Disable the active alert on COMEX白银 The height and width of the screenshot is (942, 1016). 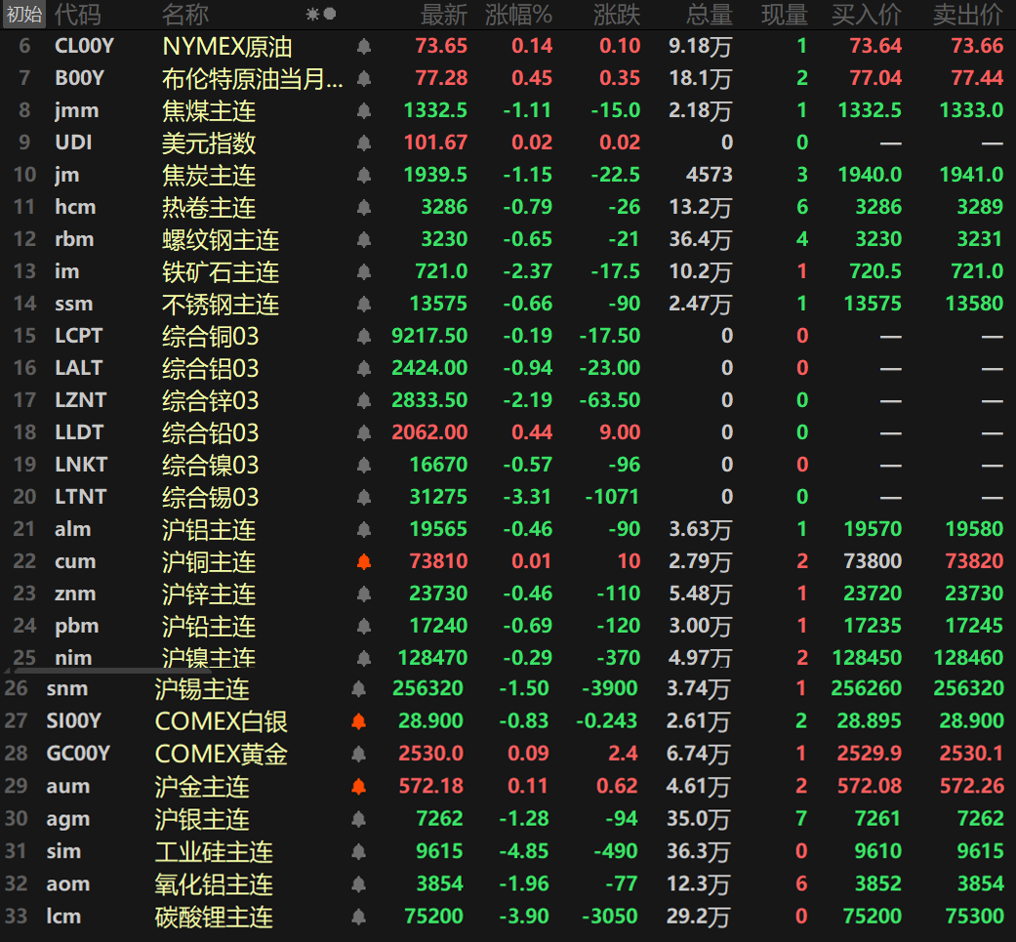click(363, 722)
